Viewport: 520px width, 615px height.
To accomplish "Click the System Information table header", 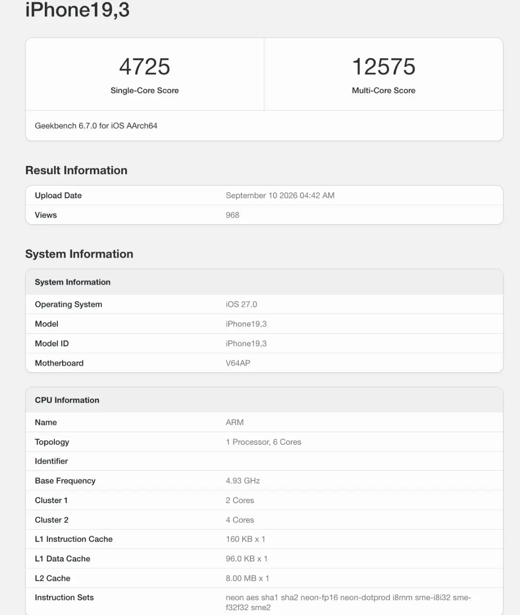I will click(72, 282).
